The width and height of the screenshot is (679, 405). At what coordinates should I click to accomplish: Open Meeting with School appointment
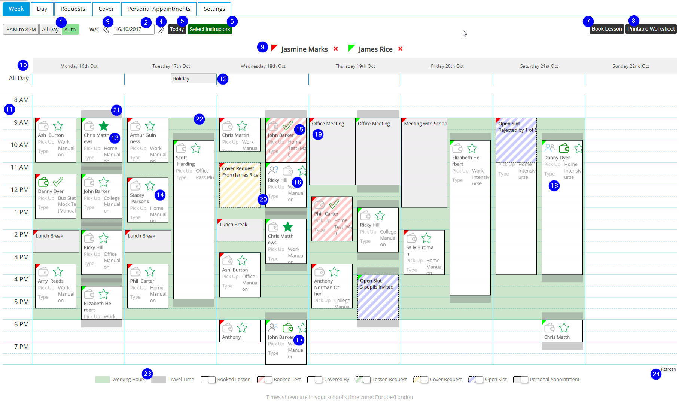tap(424, 163)
